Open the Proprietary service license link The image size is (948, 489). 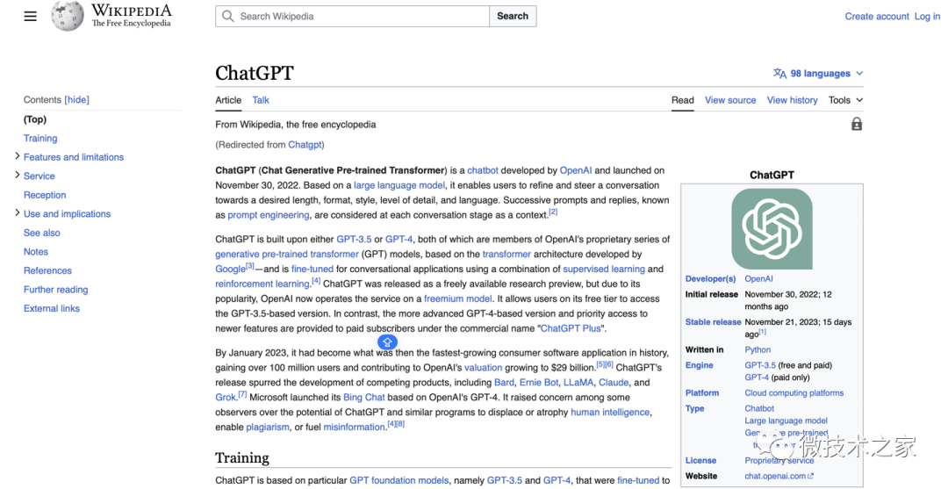[779, 461]
